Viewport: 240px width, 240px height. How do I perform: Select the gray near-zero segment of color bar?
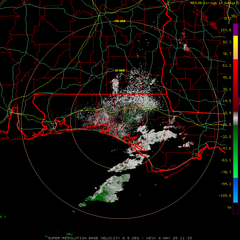[x=235, y=118]
